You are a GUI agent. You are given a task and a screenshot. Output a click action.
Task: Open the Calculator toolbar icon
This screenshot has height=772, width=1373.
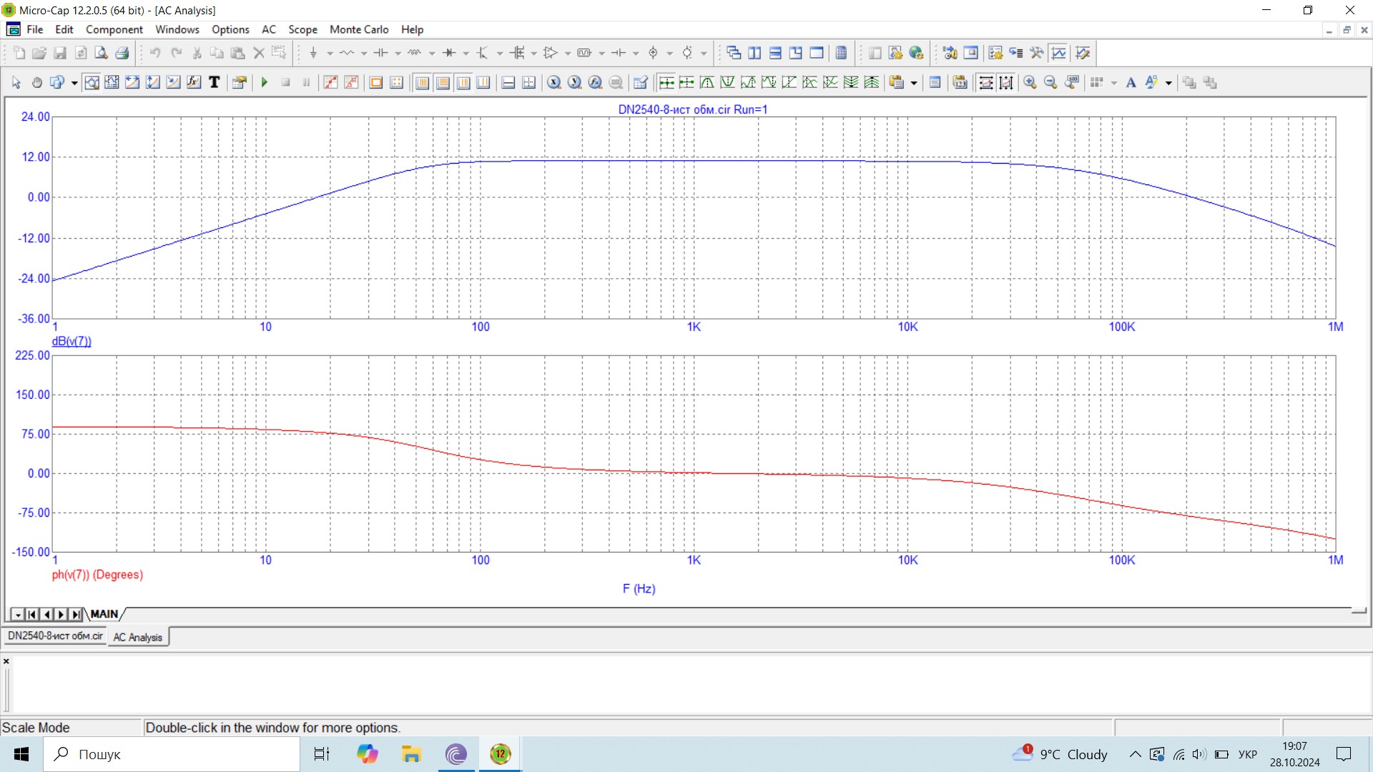841,53
